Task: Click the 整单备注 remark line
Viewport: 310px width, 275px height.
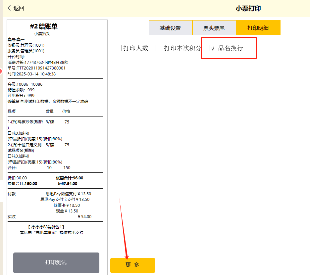Action: point(48,101)
